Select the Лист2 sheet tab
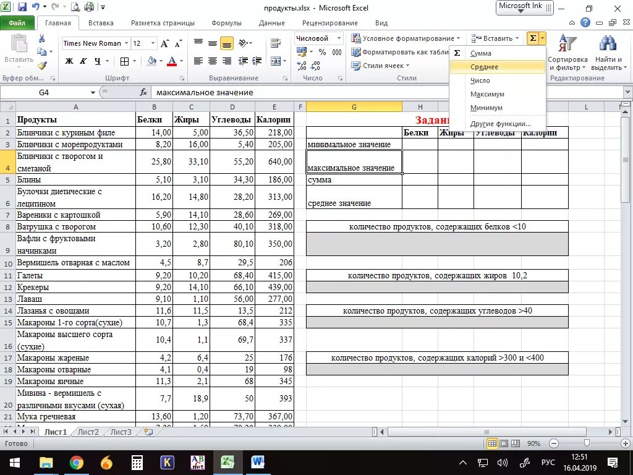633x475 pixels. click(x=88, y=432)
